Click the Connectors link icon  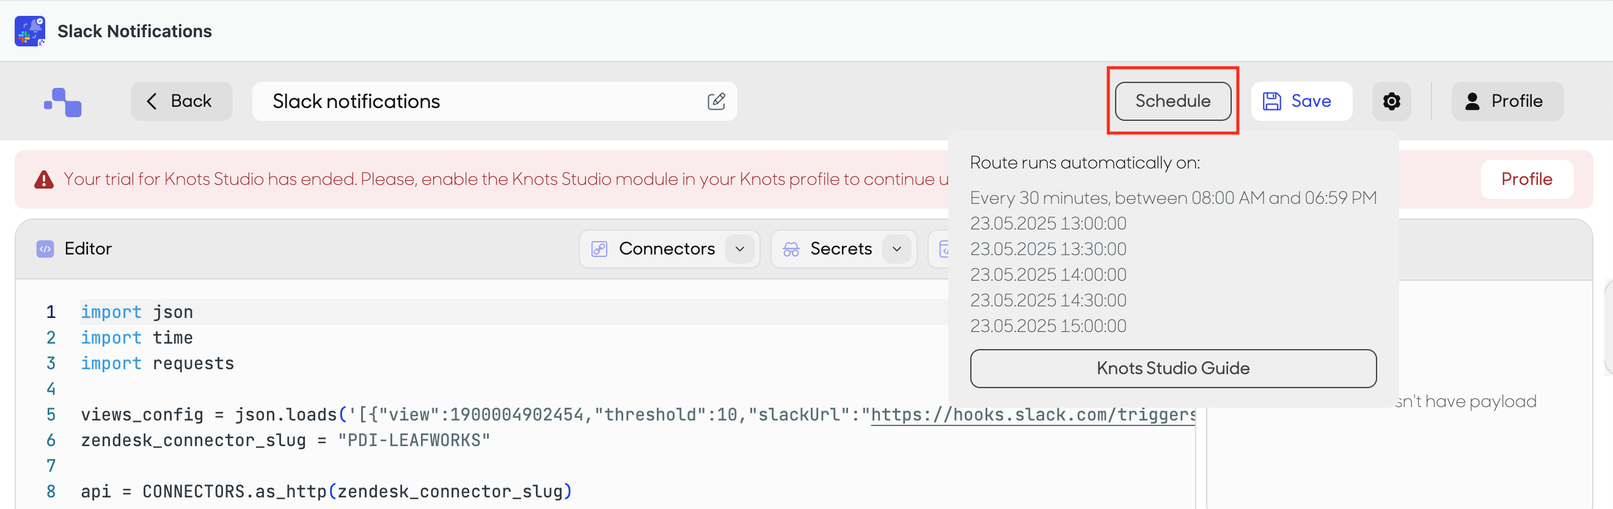pyautogui.click(x=599, y=249)
